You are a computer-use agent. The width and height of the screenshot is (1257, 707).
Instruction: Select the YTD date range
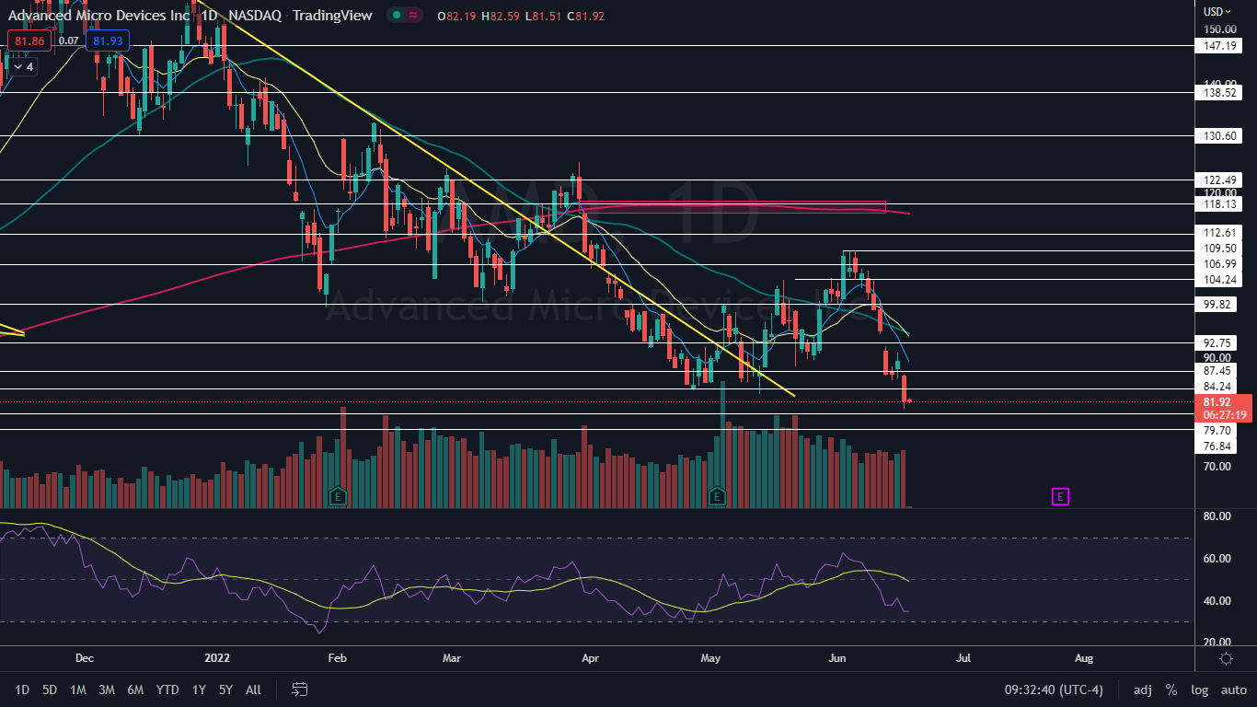point(167,690)
